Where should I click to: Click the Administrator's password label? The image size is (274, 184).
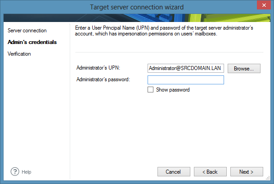pos(103,79)
